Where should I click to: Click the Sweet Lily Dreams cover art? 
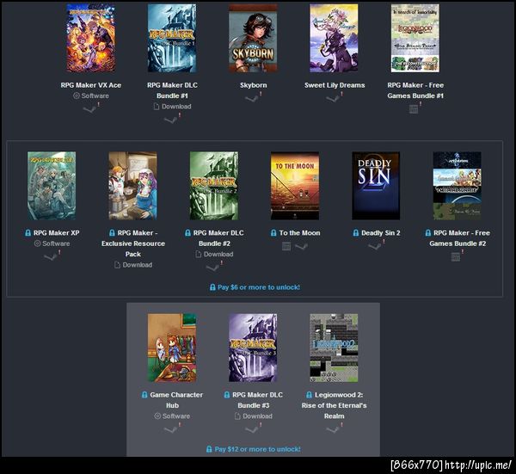[334, 38]
